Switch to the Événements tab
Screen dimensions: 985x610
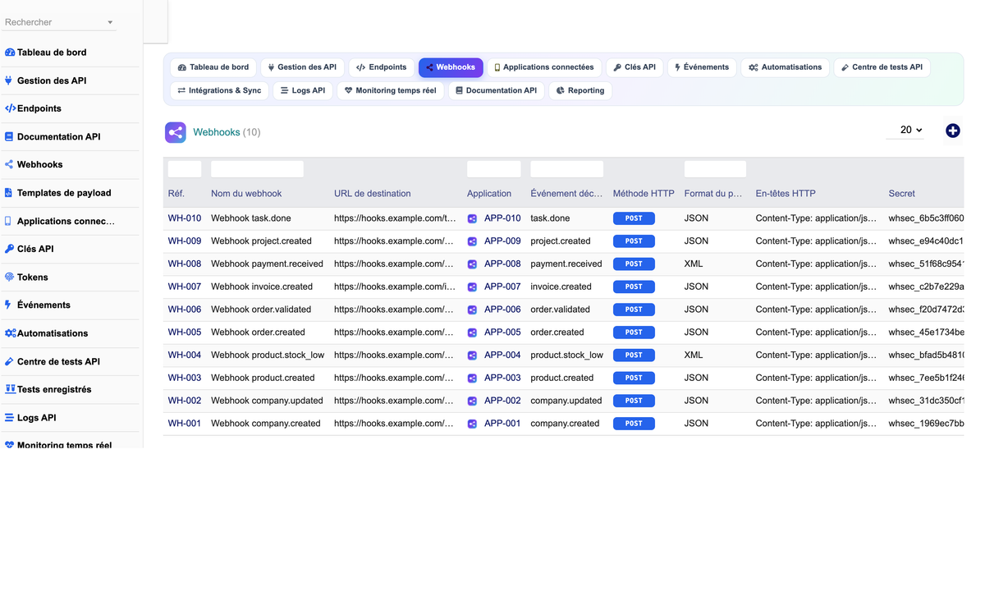click(x=702, y=67)
